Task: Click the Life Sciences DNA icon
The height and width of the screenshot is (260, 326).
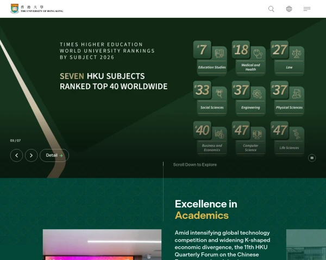Action: 297,134
